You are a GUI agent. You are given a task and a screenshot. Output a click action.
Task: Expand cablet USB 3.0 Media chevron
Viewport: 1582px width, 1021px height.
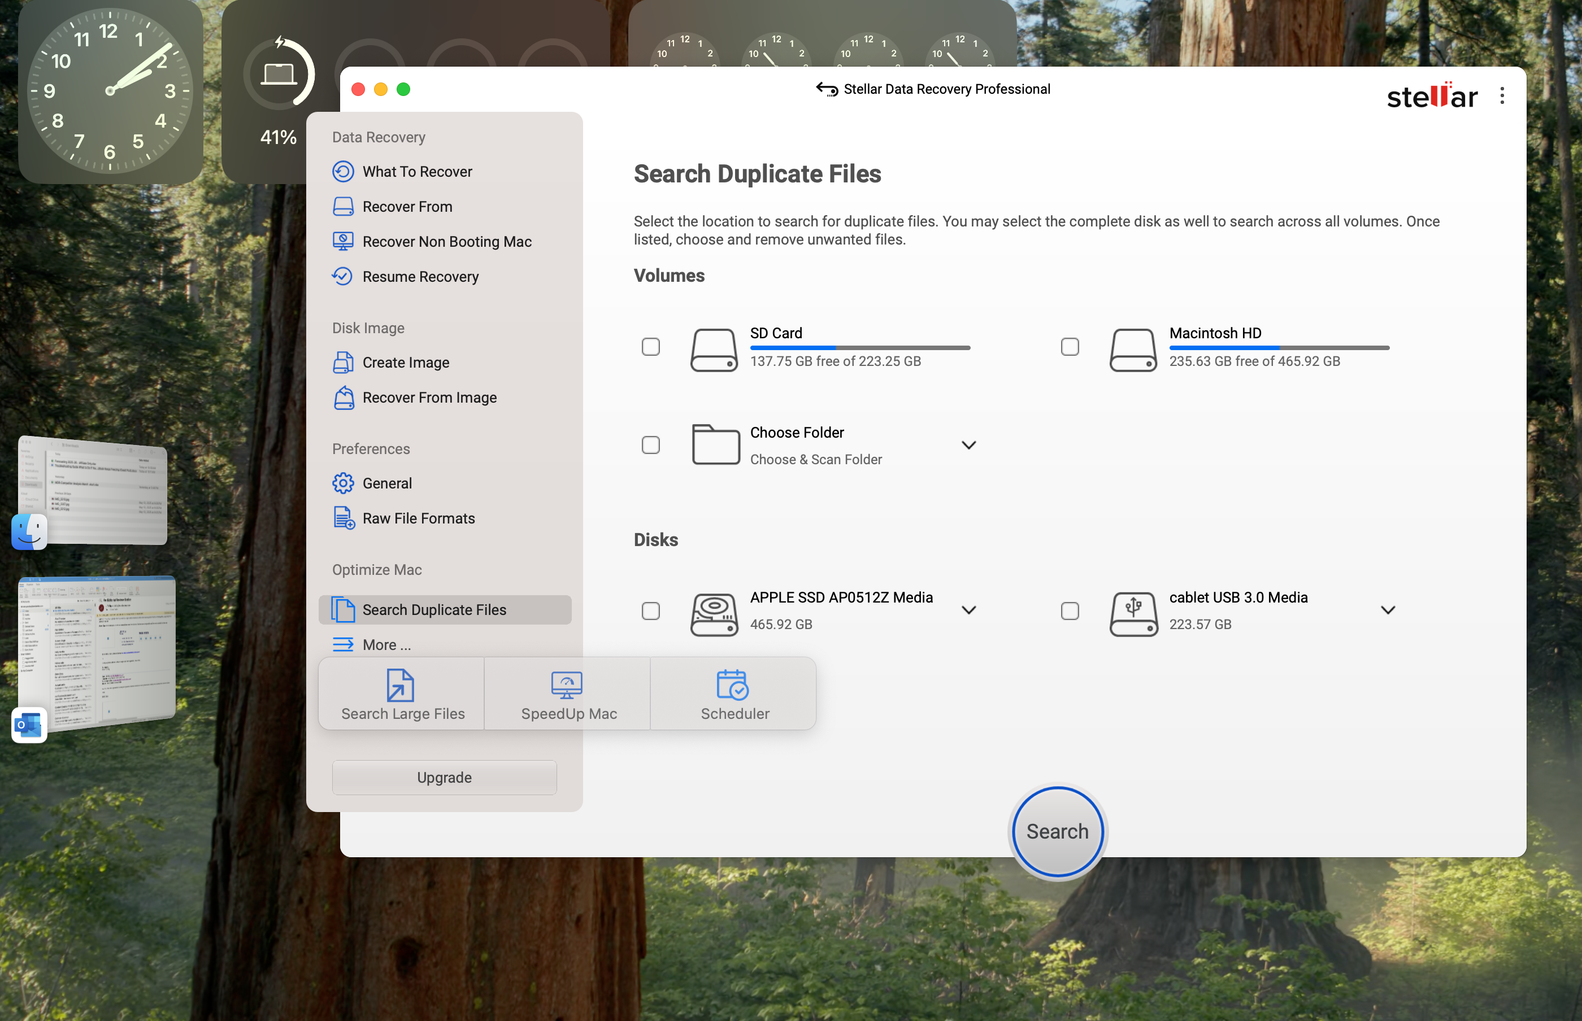[x=1388, y=610]
